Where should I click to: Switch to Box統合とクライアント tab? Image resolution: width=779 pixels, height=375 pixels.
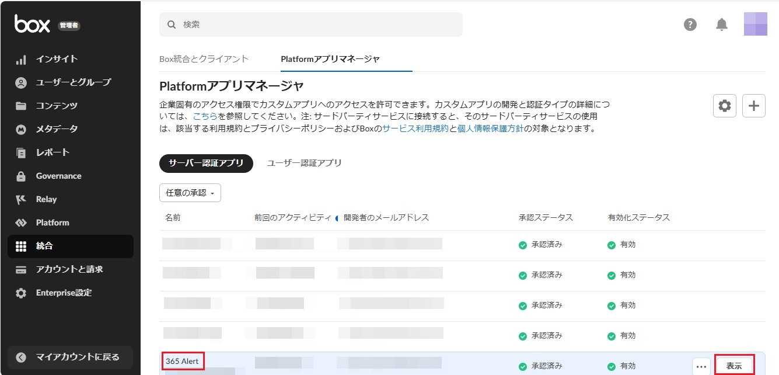(204, 59)
